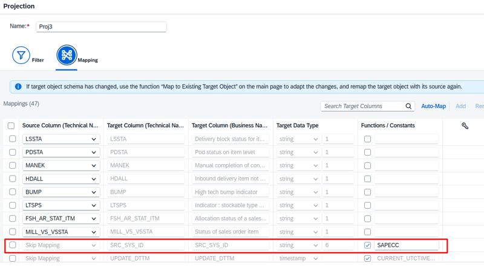Click the Add button
This screenshot has width=484, height=269.
click(x=460, y=106)
